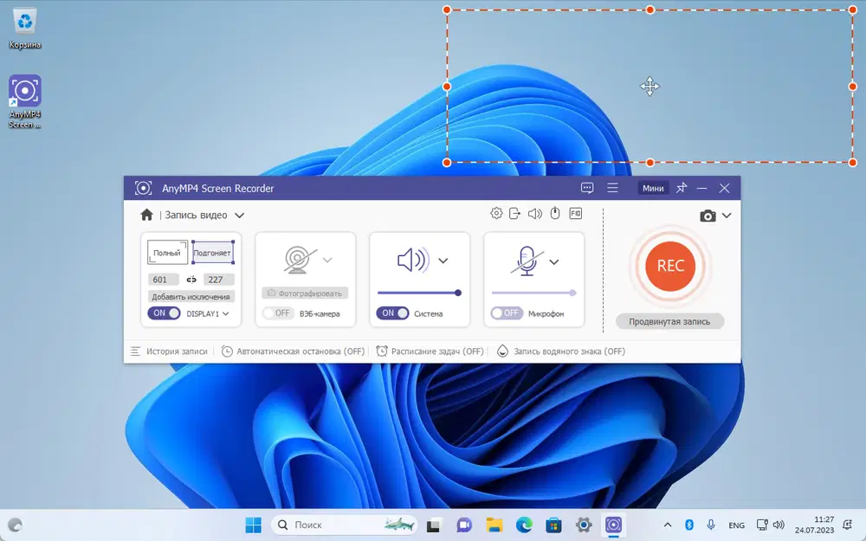The height and width of the screenshot is (541, 866).
Task: Click the system sound volume slider
Action: point(418,293)
